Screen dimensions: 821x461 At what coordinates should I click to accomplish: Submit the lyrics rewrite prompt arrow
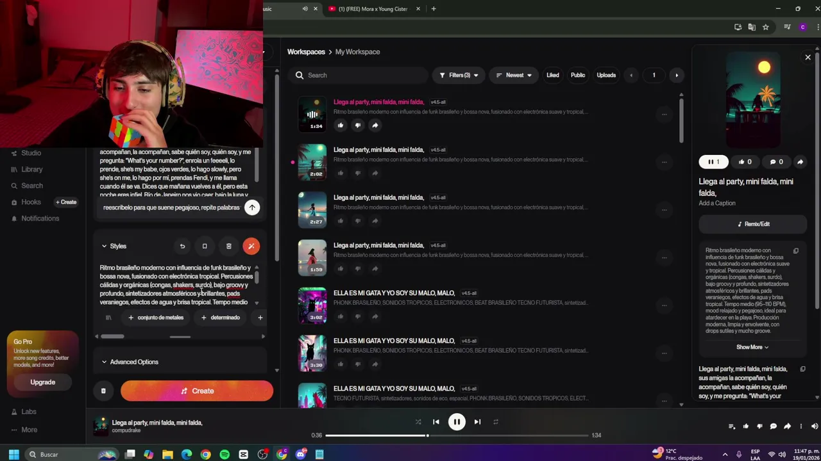(252, 207)
